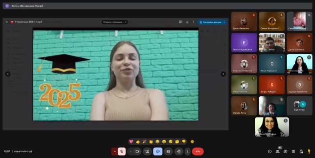Open meeting details info icon
This screenshot has width=315, height=158.
pyautogui.click(x=269, y=151)
